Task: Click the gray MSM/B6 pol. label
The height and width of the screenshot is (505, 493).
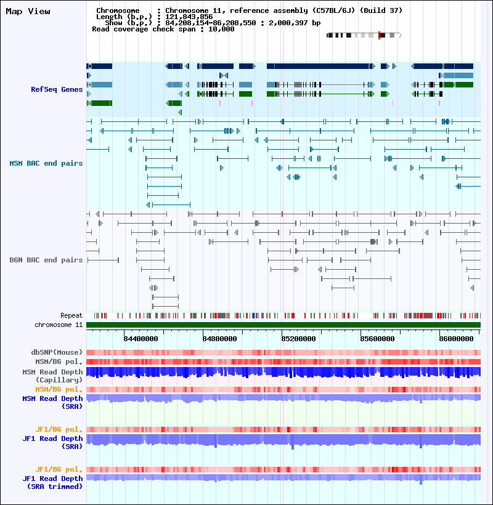Action: (x=59, y=362)
